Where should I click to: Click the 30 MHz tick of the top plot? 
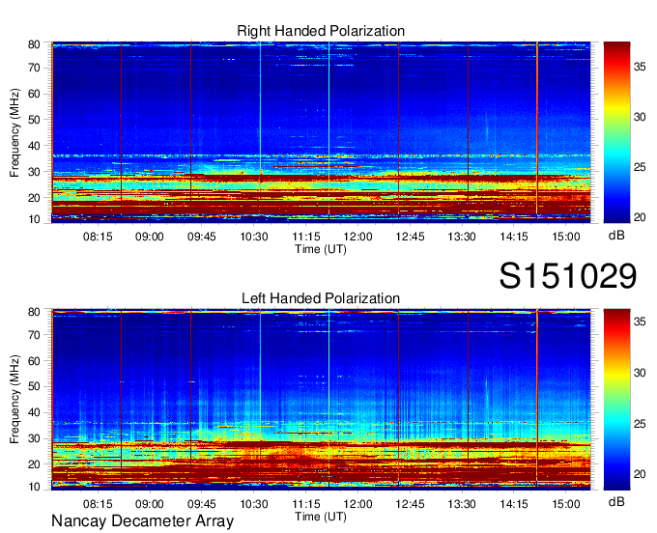(34, 172)
